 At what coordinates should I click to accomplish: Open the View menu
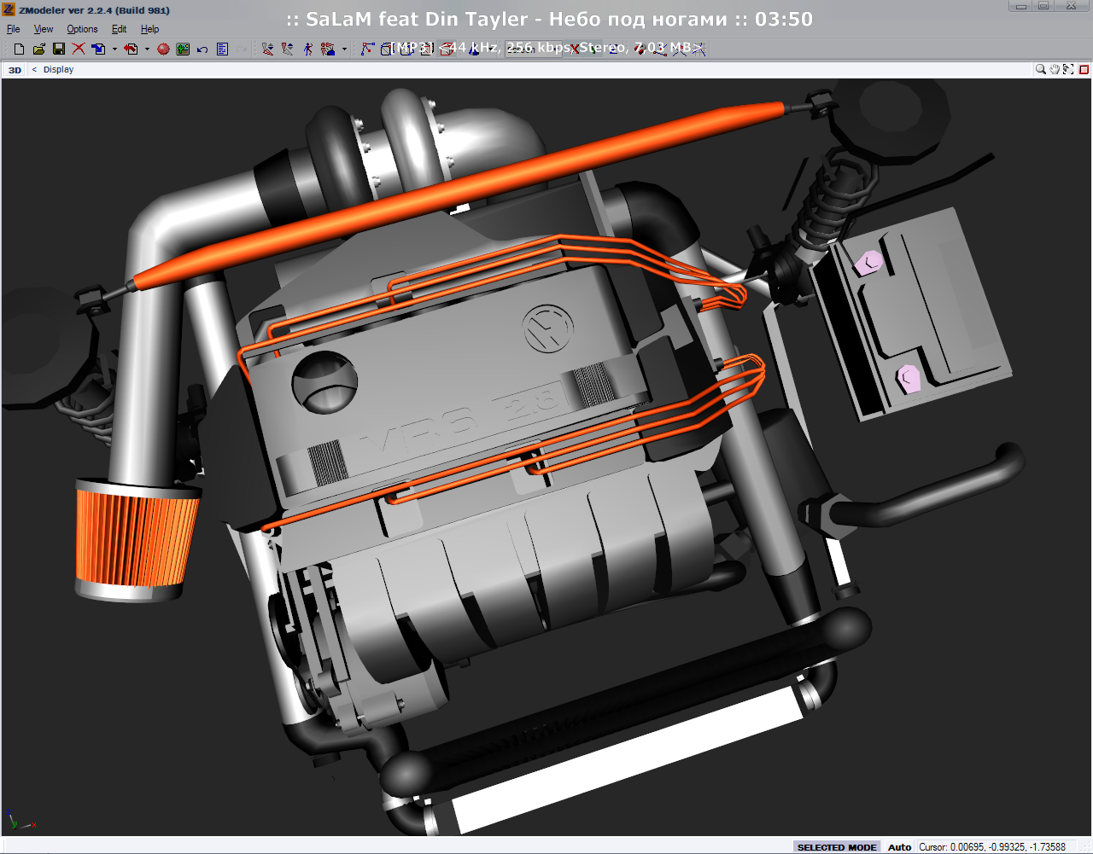click(x=43, y=28)
